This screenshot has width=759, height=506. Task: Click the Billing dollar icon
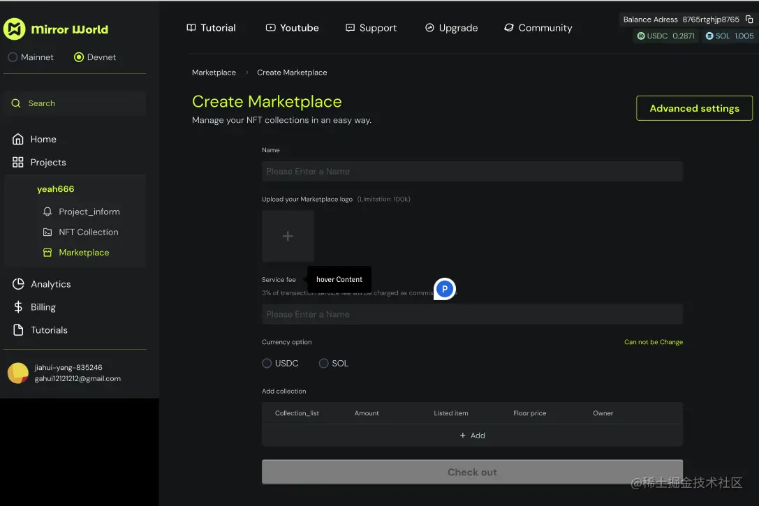click(x=18, y=307)
